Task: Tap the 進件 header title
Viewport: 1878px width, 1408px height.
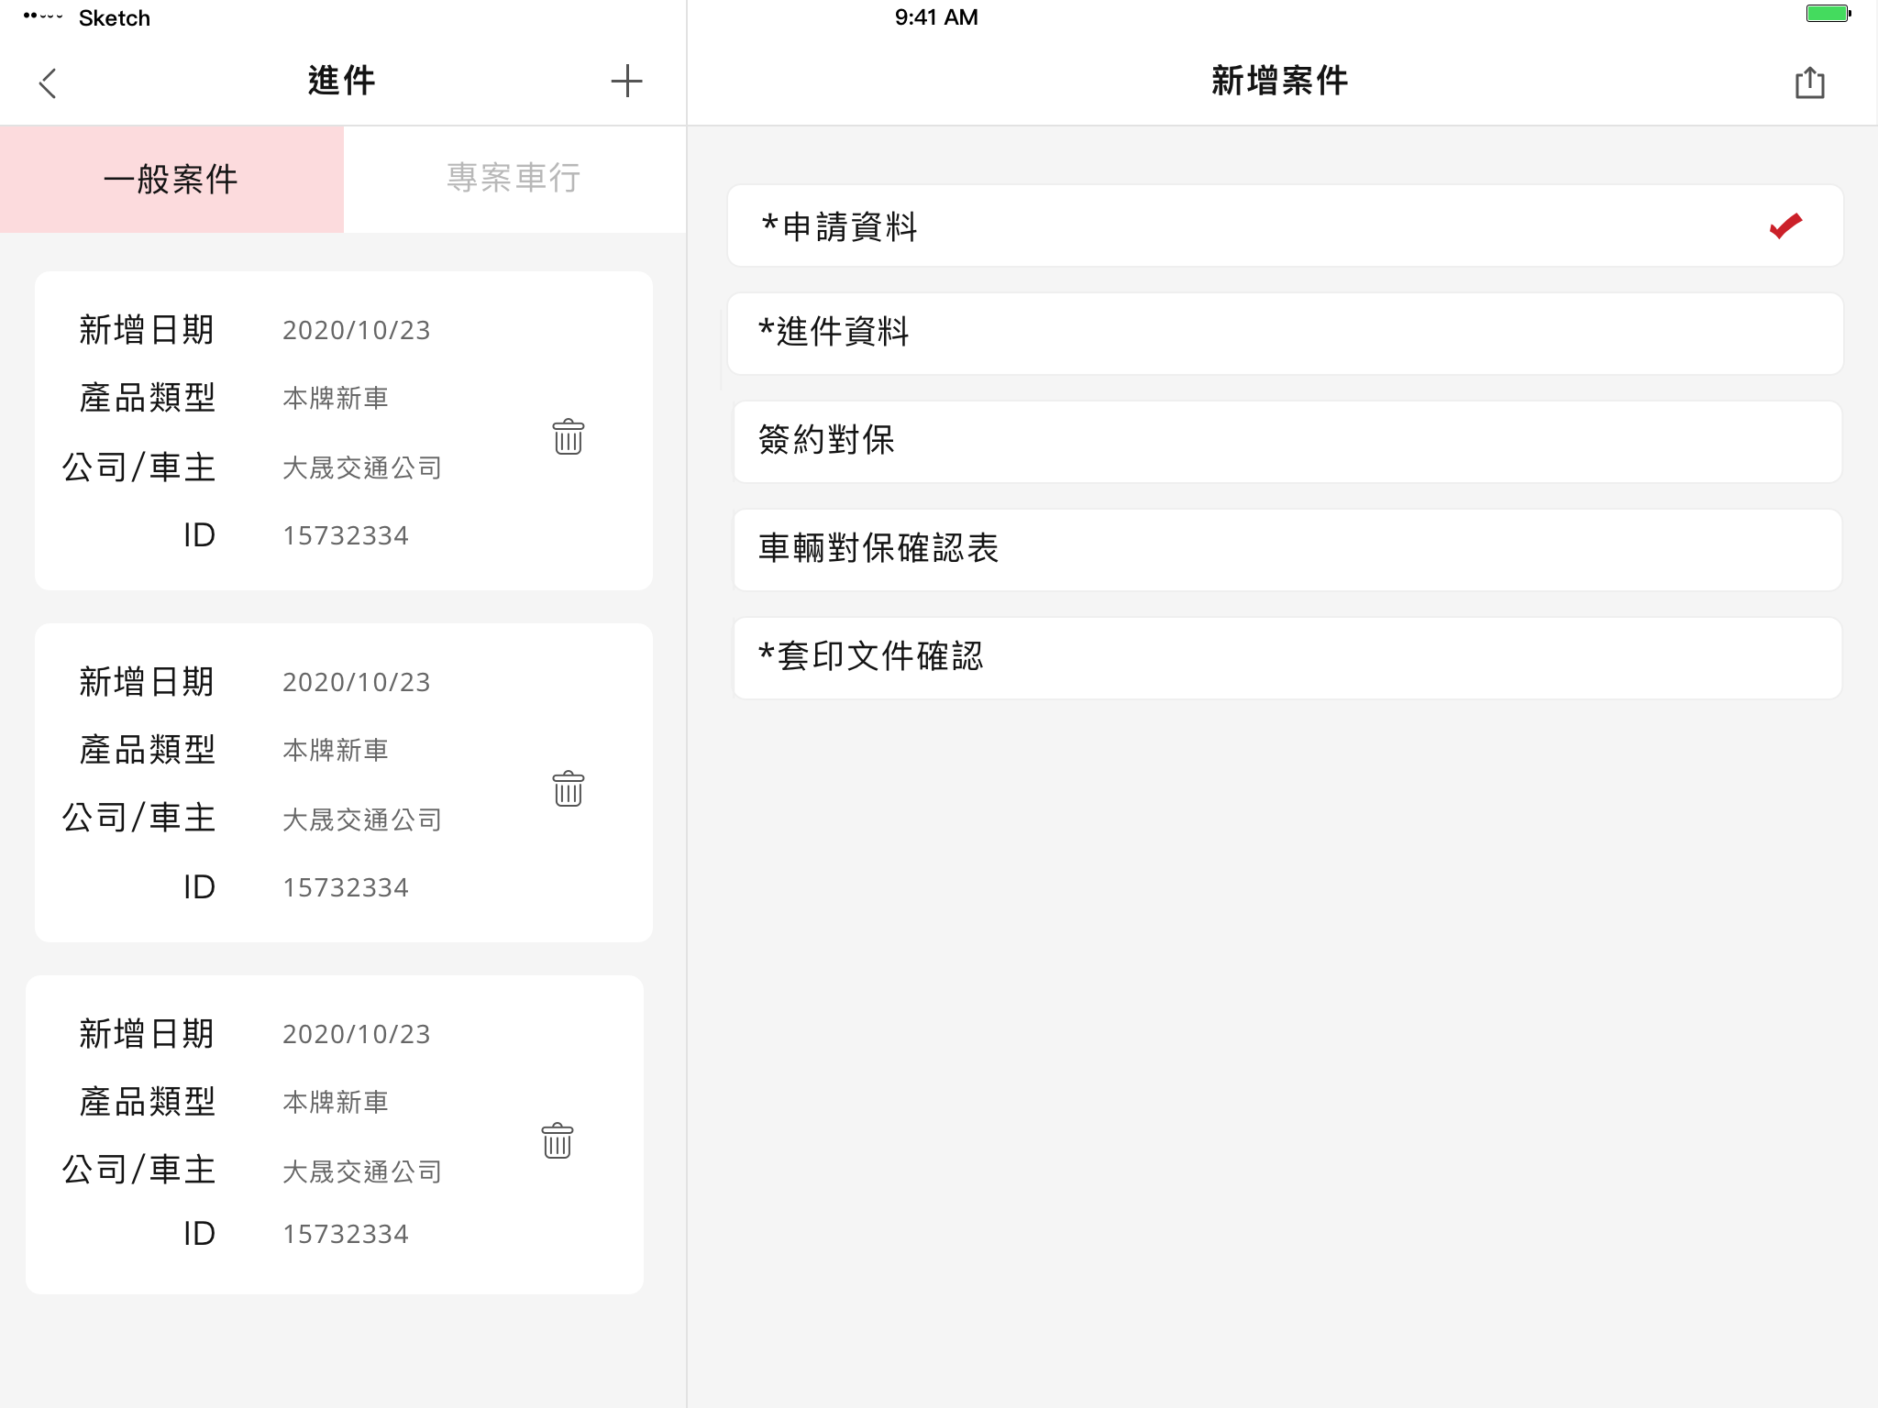Action: click(342, 81)
